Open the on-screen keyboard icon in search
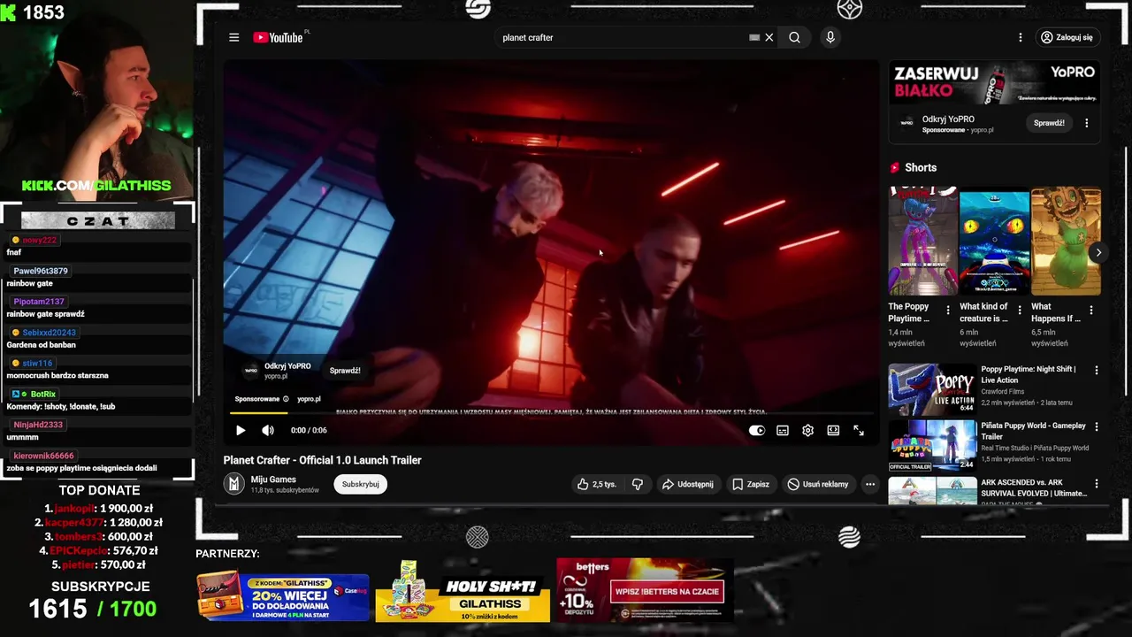 (754, 37)
